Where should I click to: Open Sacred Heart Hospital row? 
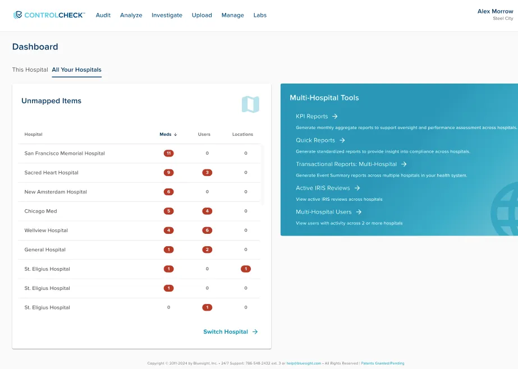pos(139,173)
